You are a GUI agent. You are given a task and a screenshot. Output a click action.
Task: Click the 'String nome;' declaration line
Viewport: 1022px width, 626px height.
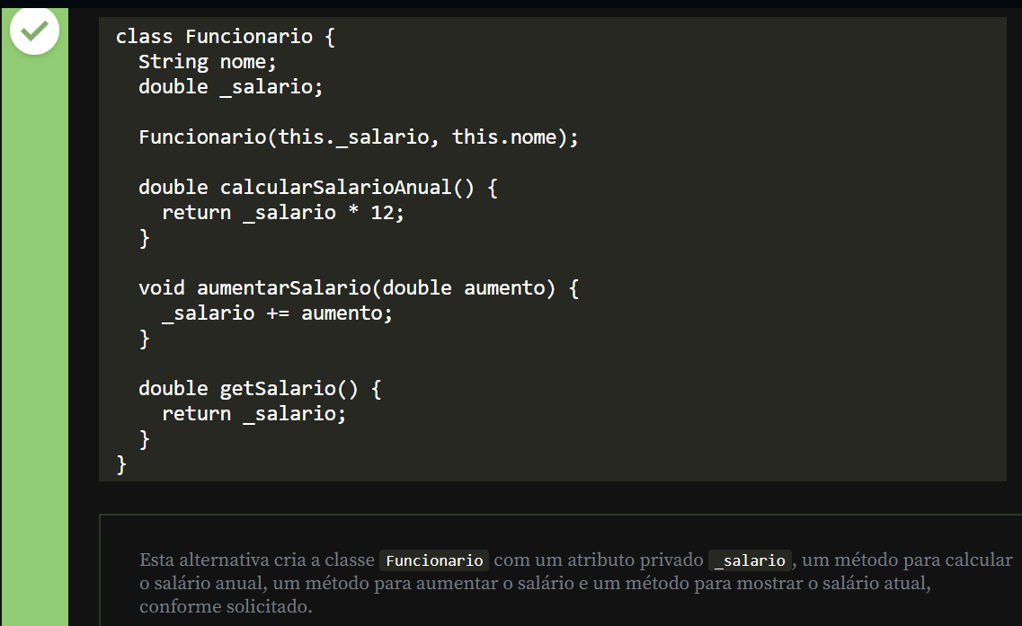[208, 62]
